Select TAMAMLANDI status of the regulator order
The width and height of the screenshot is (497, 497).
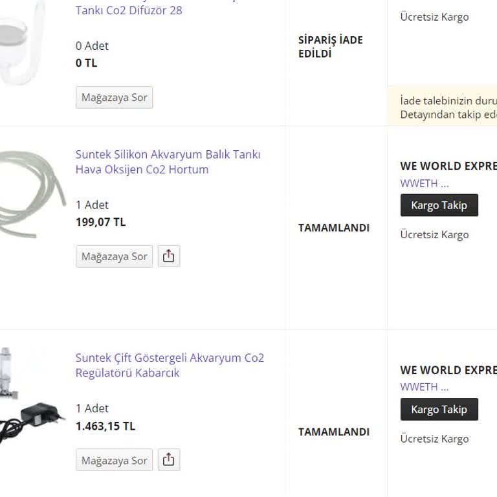pos(334,432)
